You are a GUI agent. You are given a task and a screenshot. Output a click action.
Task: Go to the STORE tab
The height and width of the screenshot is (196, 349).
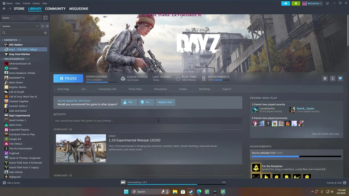coord(19,9)
